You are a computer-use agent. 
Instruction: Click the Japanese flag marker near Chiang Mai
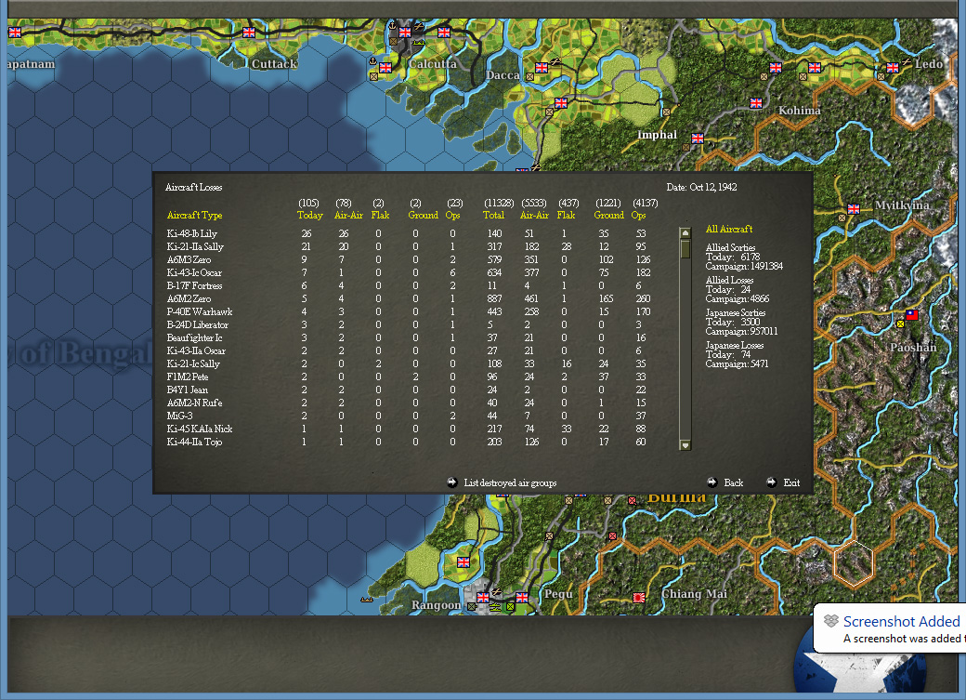pos(639,597)
